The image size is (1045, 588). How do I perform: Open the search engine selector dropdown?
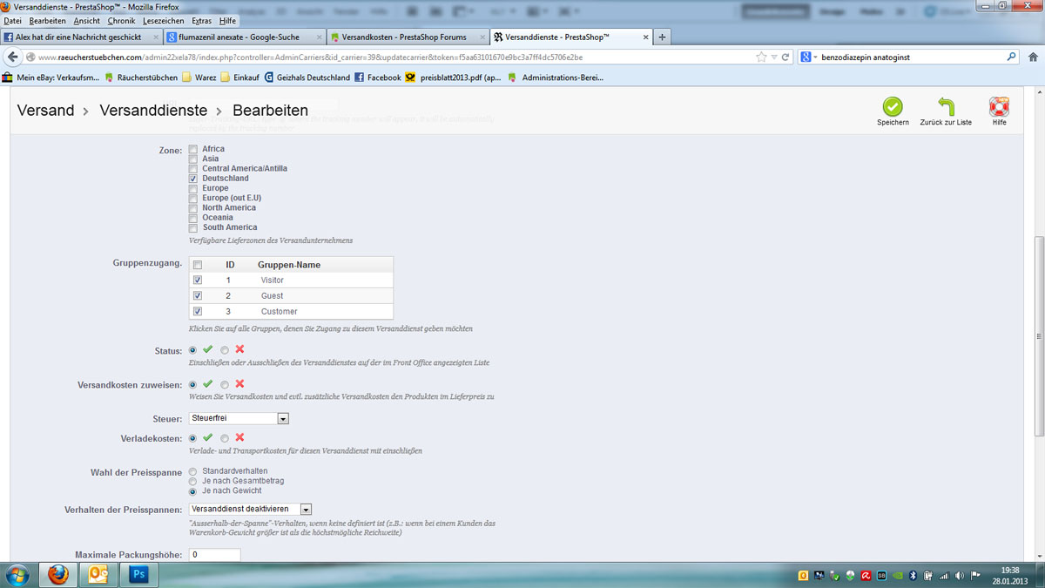809,57
